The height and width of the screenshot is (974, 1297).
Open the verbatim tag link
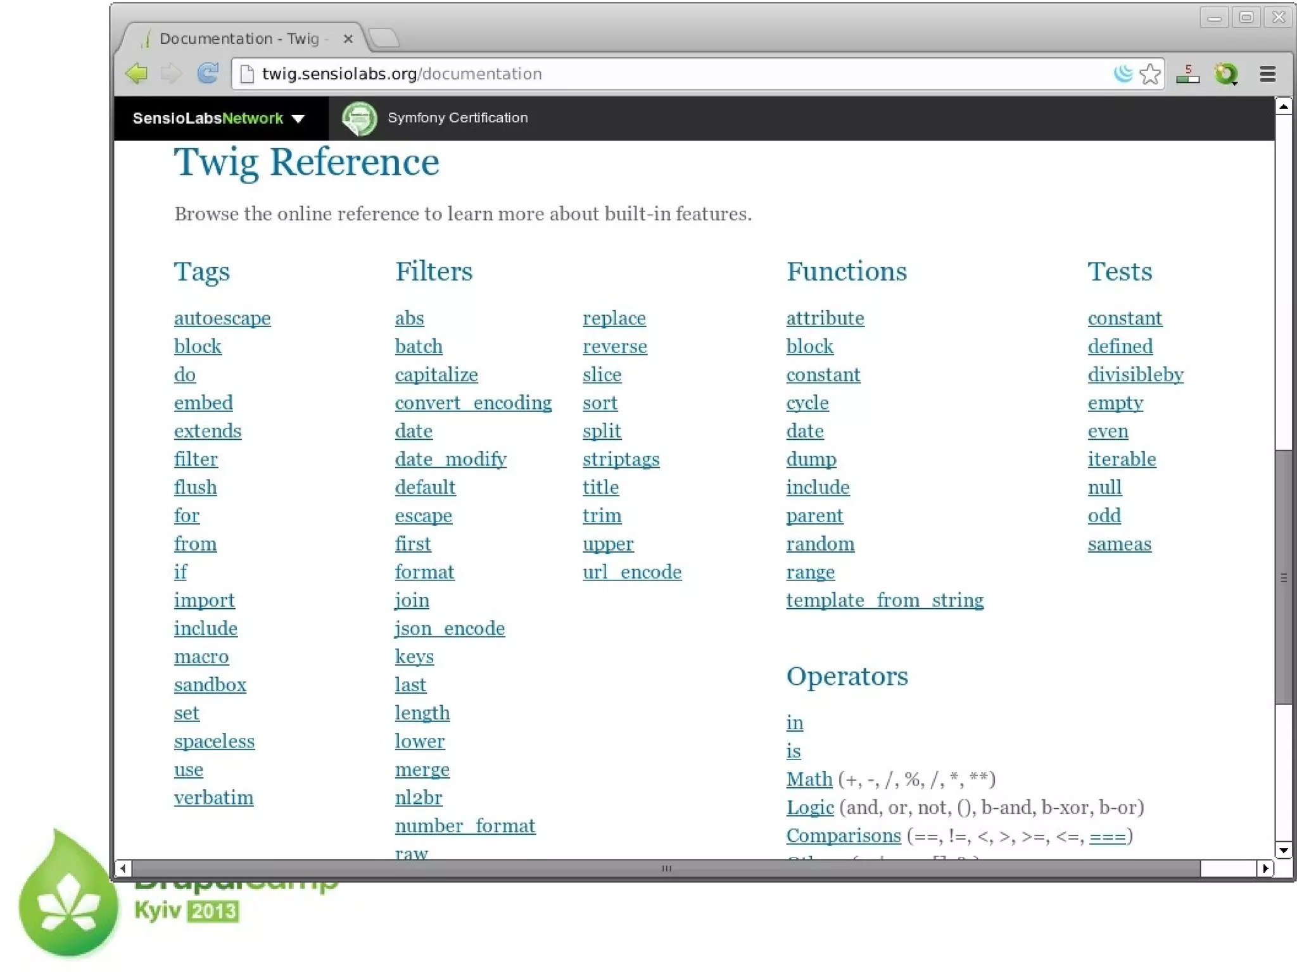(x=213, y=798)
